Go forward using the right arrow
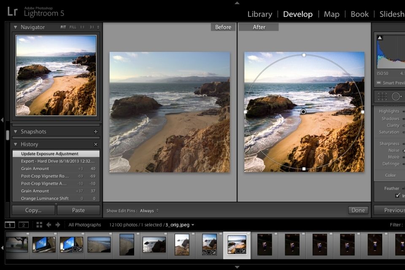The height and width of the screenshot is (270, 405). coord(58,225)
